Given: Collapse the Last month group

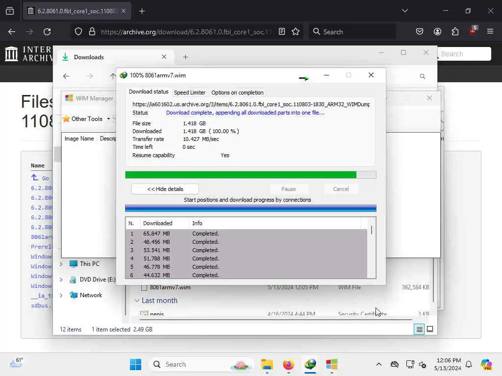Looking at the screenshot, I should [x=137, y=301].
